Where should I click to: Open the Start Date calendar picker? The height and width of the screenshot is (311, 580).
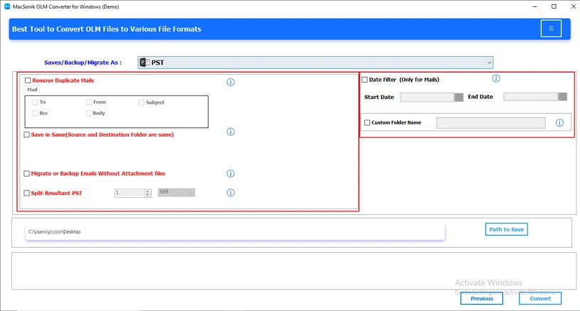point(459,97)
